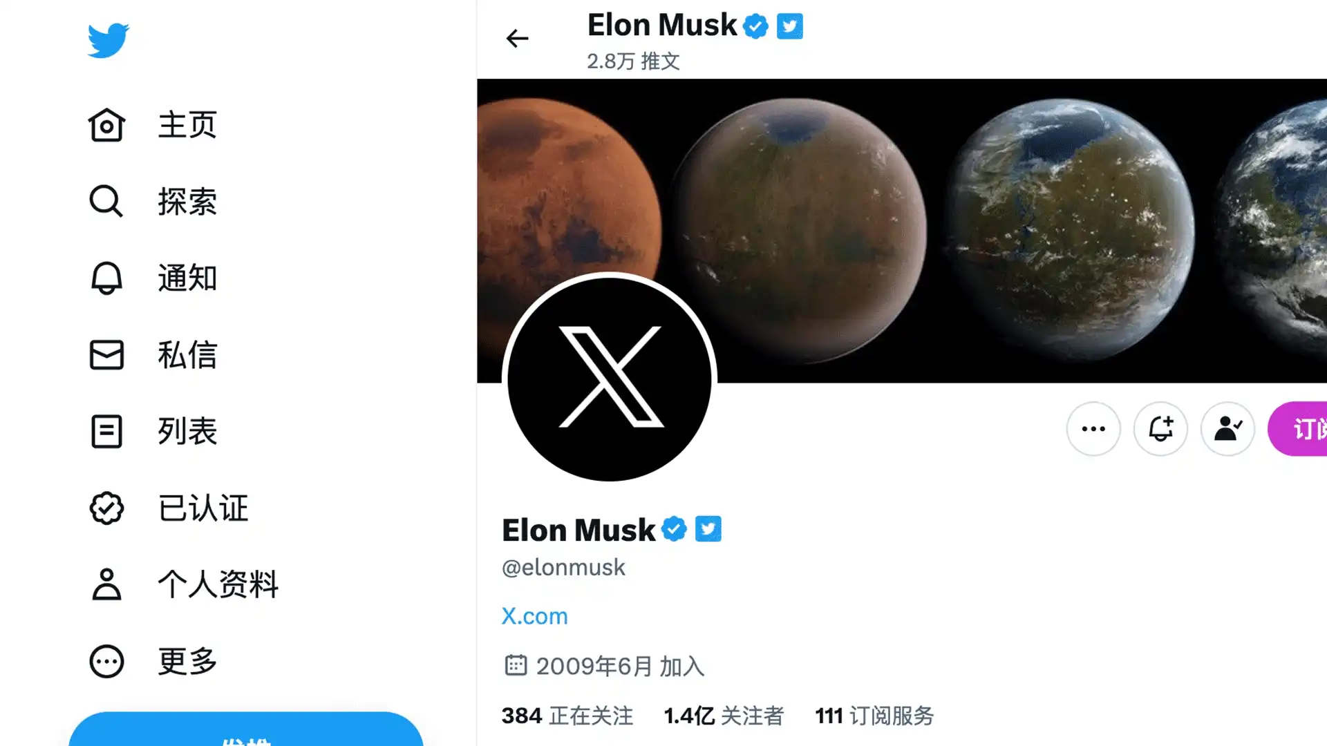Toggle notifications bell for Elon Musk
This screenshot has width=1327, height=746.
coord(1160,428)
